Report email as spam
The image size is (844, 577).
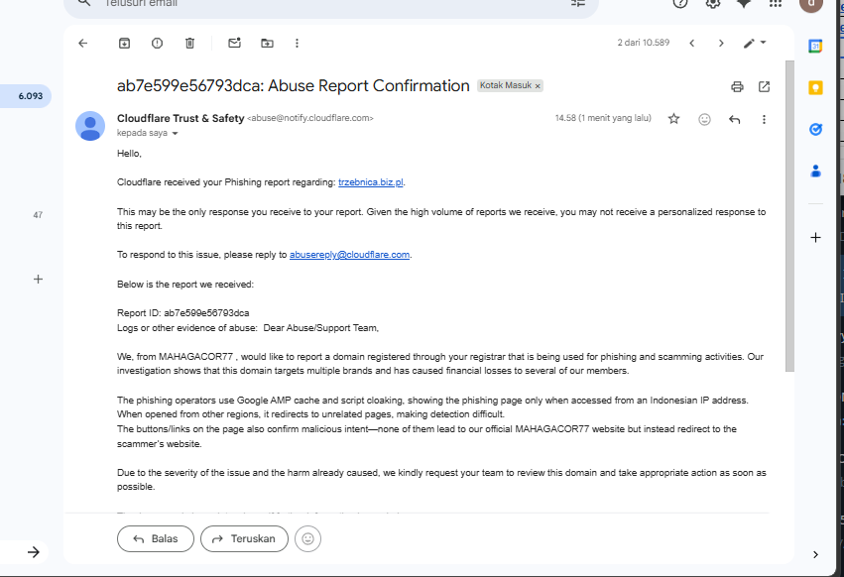157,43
